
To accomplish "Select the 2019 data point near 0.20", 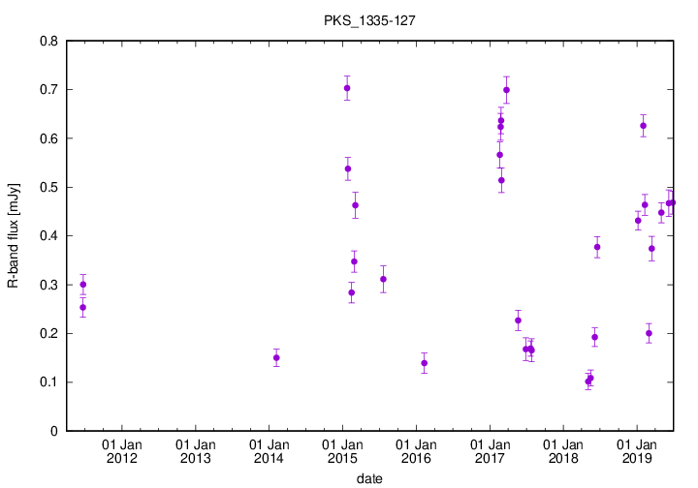I will (x=649, y=333).
